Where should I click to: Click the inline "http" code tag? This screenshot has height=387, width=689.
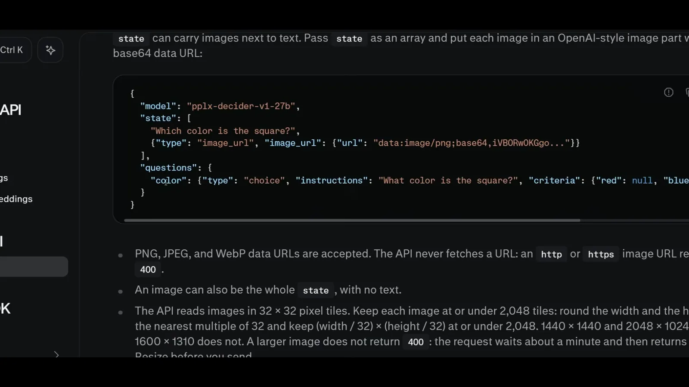551,255
